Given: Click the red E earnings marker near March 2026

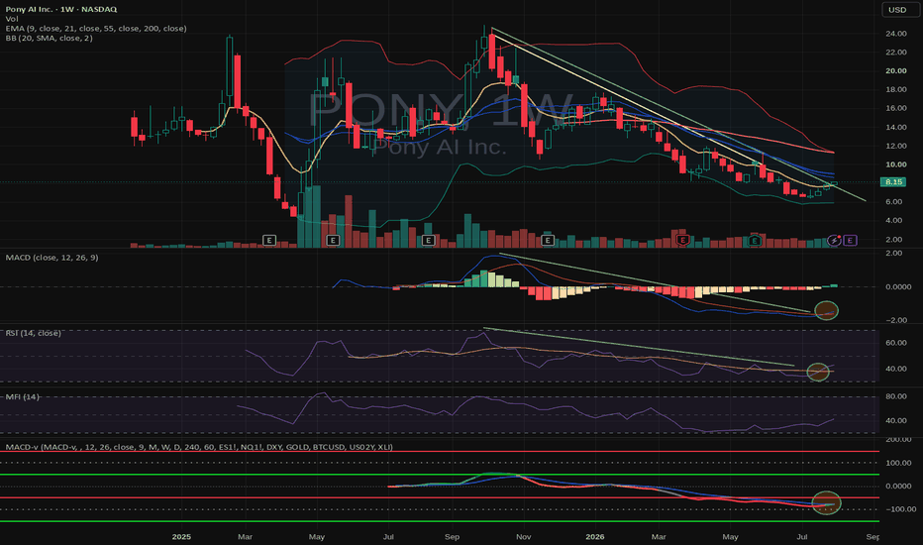Looking at the screenshot, I should coord(682,241).
